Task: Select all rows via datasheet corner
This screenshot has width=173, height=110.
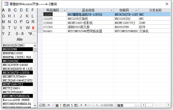Action: click(x=40, y=10)
